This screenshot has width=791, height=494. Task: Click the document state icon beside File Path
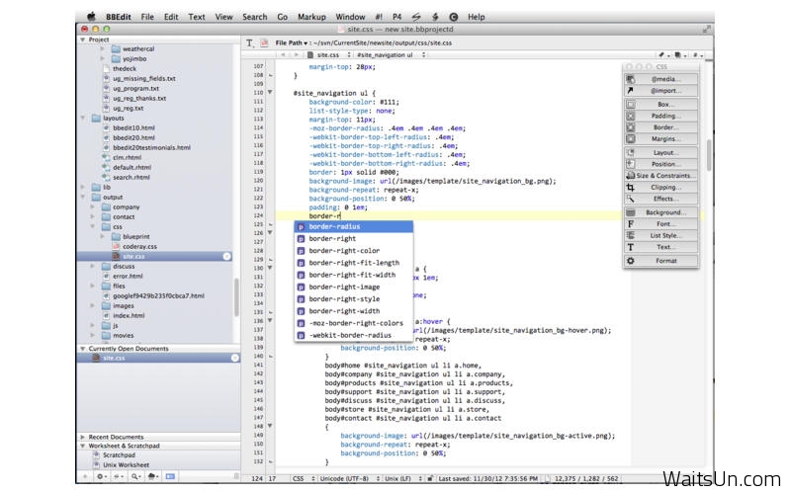264,42
